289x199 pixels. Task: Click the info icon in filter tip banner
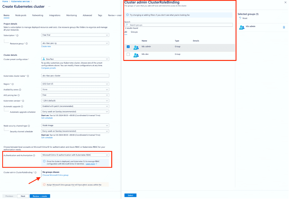pyautogui.click(x=127, y=15)
